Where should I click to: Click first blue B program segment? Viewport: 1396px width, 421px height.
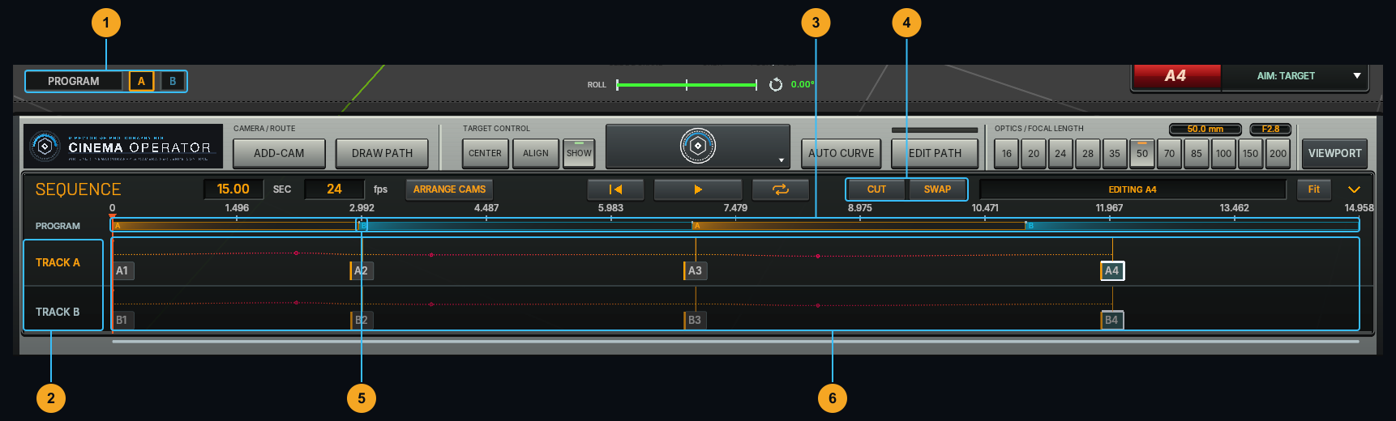pyautogui.click(x=525, y=226)
